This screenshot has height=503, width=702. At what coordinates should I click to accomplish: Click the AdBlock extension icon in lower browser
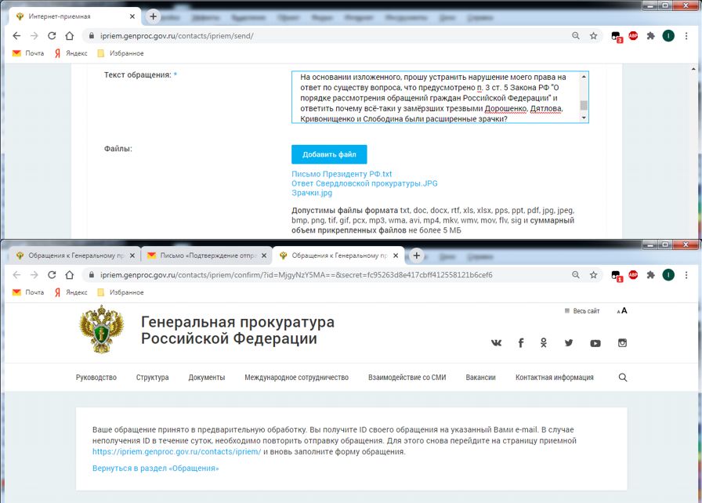tap(633, 275)
